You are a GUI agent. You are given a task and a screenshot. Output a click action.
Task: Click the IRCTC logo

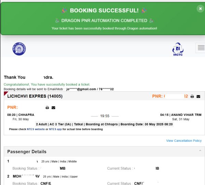(x=178, y=49)
